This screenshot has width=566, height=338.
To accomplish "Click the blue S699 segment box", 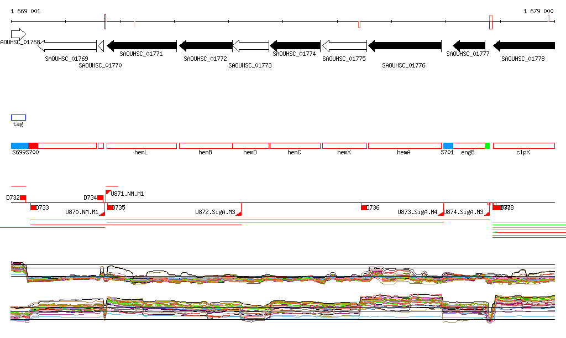I will (19, 146).
